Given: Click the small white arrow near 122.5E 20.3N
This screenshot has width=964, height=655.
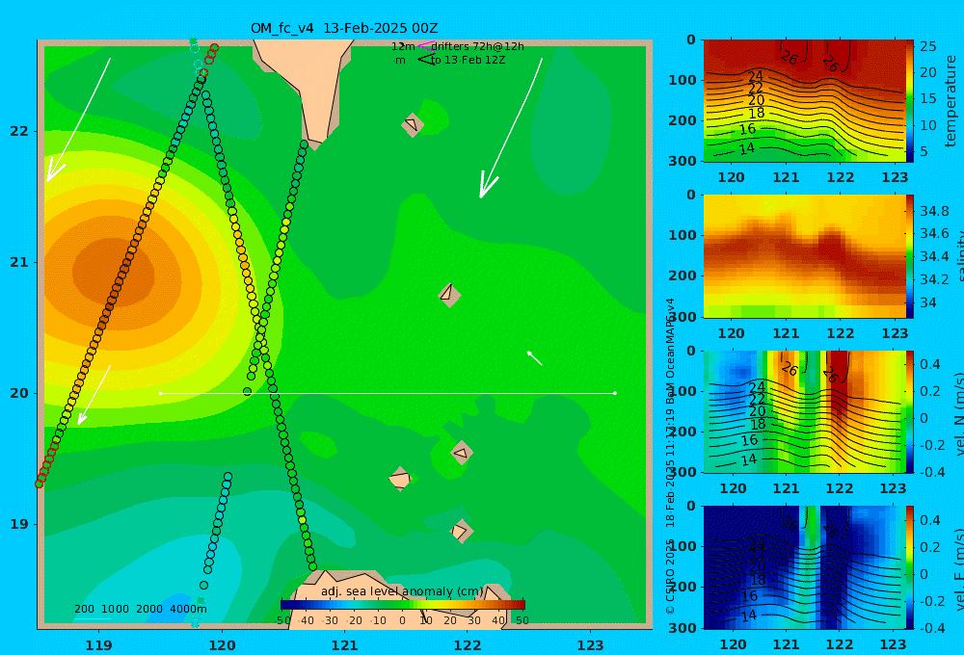Looking at the screenshot, I should [x=534, y=357].
